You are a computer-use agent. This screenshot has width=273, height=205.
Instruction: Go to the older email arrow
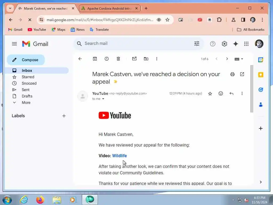tap(227, 59)
